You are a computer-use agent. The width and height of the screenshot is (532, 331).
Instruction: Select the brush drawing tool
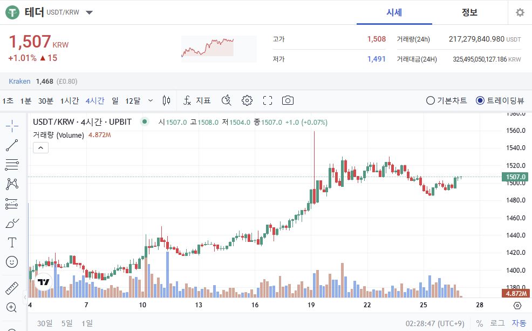12,222
